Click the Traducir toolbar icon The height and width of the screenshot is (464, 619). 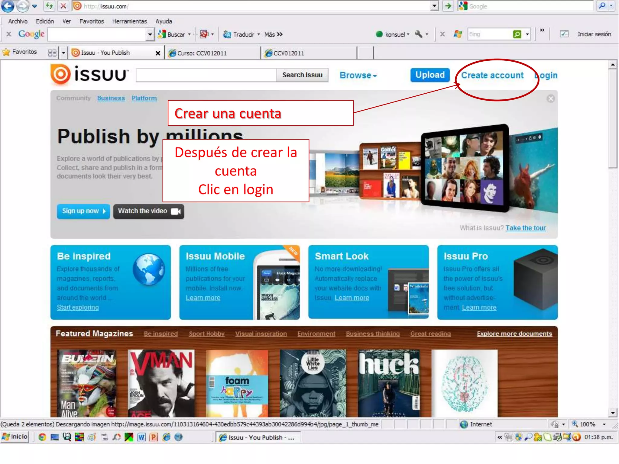[227, 34]
